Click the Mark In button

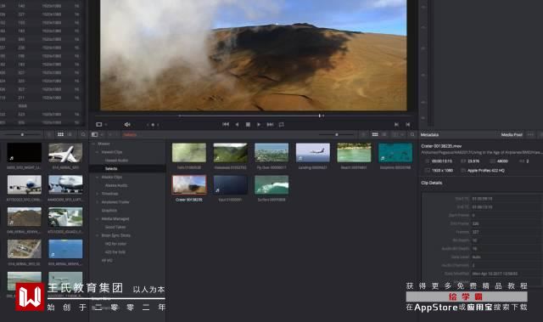[396, 124]
